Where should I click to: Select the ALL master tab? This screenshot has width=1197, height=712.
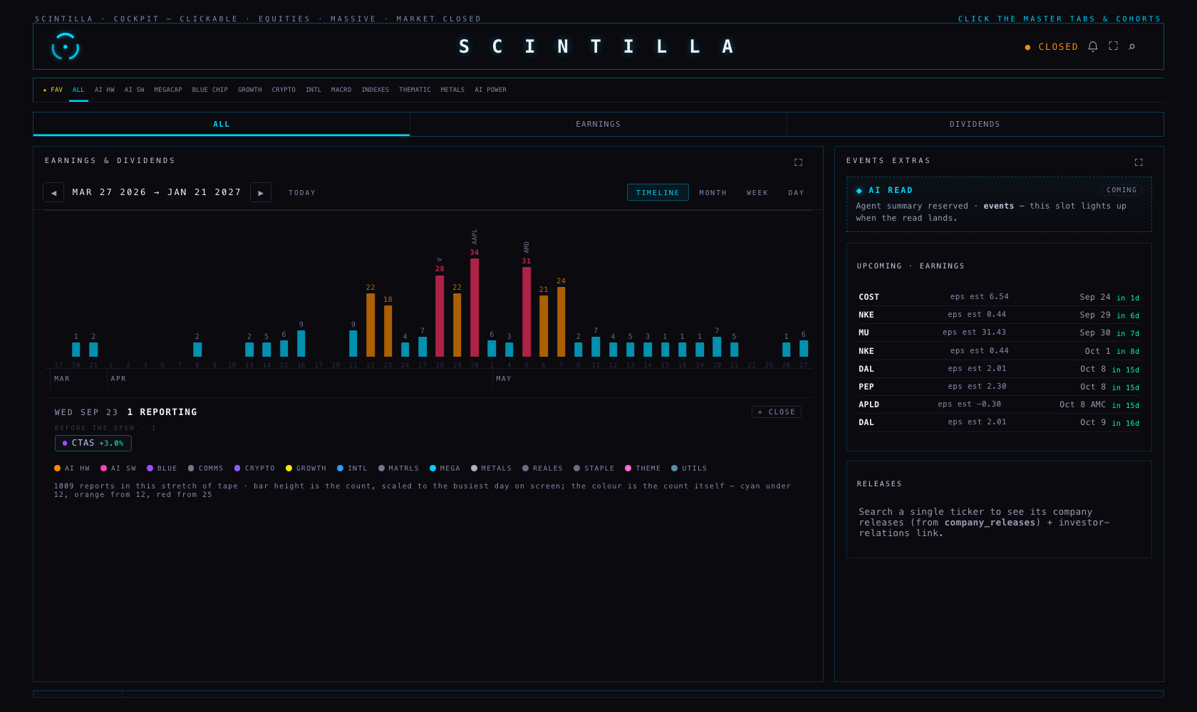coord(222,124)
